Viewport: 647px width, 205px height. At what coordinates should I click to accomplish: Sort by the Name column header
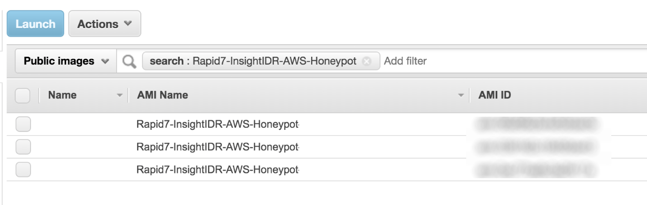[x=62, y=96]
